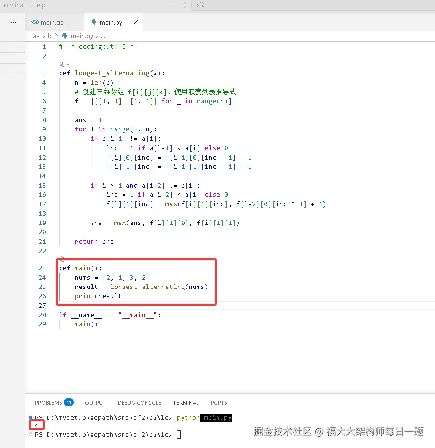The width and height of the screenshot is (435, 448).
Task: Click 'return ans' on line 21
Action: point(94,242)
